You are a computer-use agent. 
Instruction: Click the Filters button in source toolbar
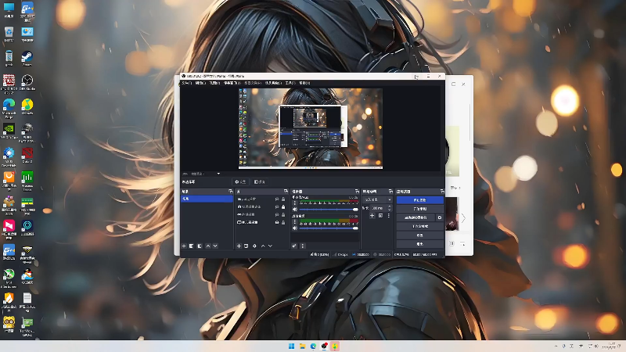tap(260, 182)
